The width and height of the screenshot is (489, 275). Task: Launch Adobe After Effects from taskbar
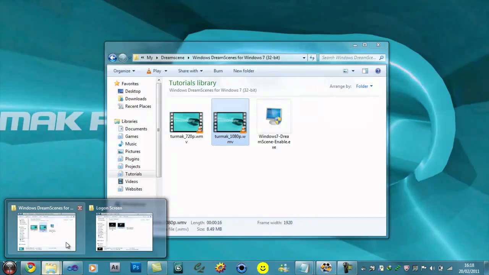115,268
